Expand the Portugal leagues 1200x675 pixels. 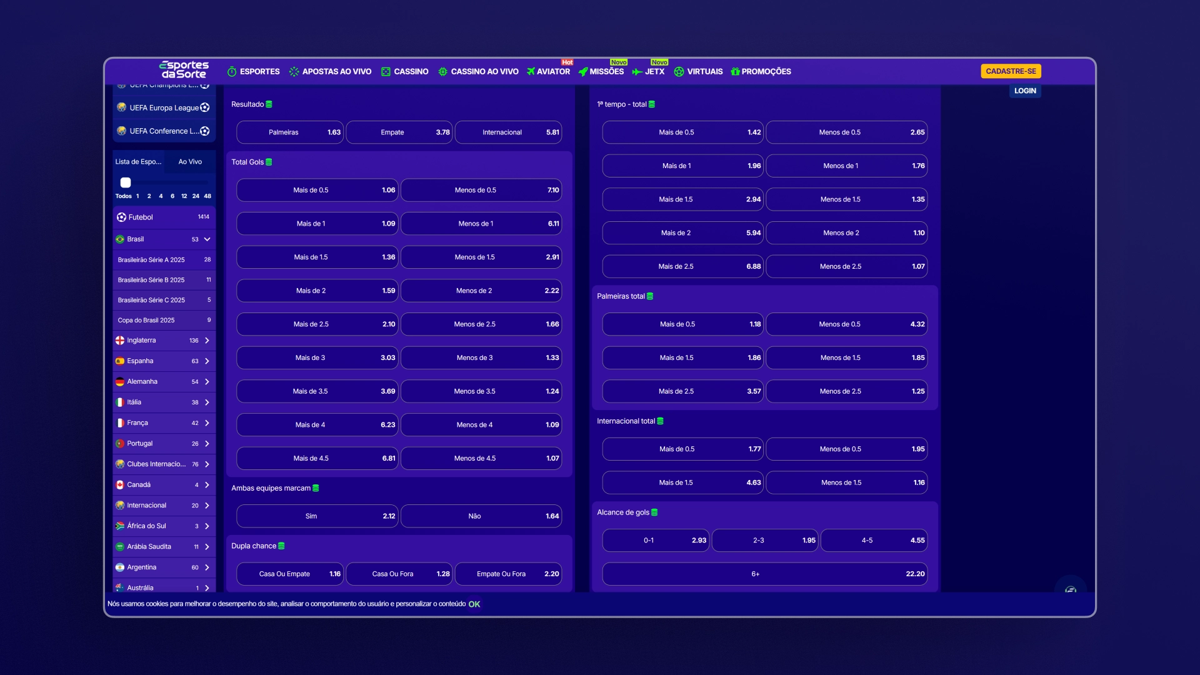tap(207, 444)
